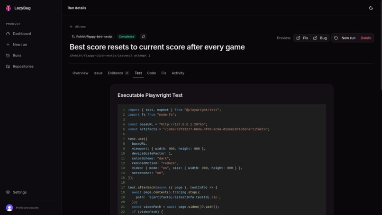The height and width of the screenshot is (215, 382).
Task: Open the Fix preview
Action: [x=302, y=38]
